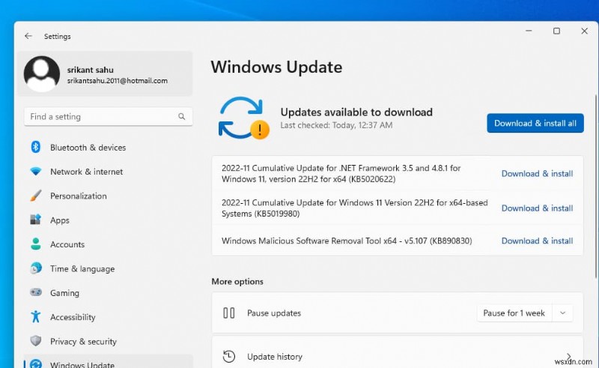
Task: Click the back arrow in Settings
Action: point(28,36)
